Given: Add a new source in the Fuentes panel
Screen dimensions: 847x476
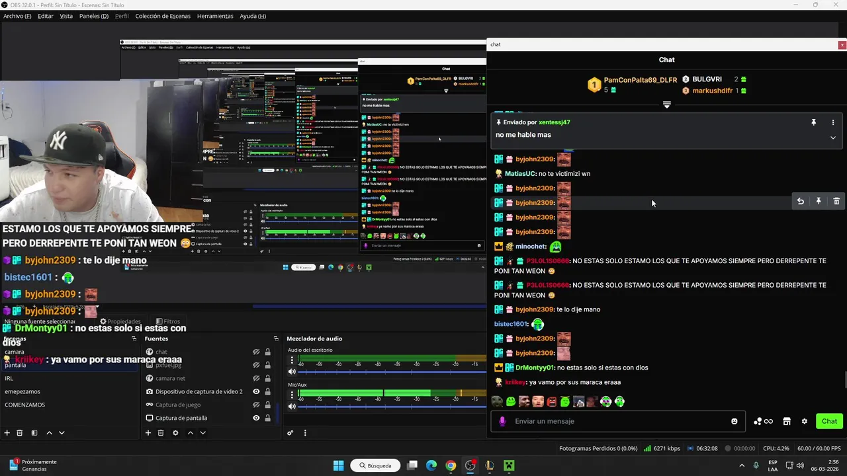Looking at the screenshot, I should point(148,433).
